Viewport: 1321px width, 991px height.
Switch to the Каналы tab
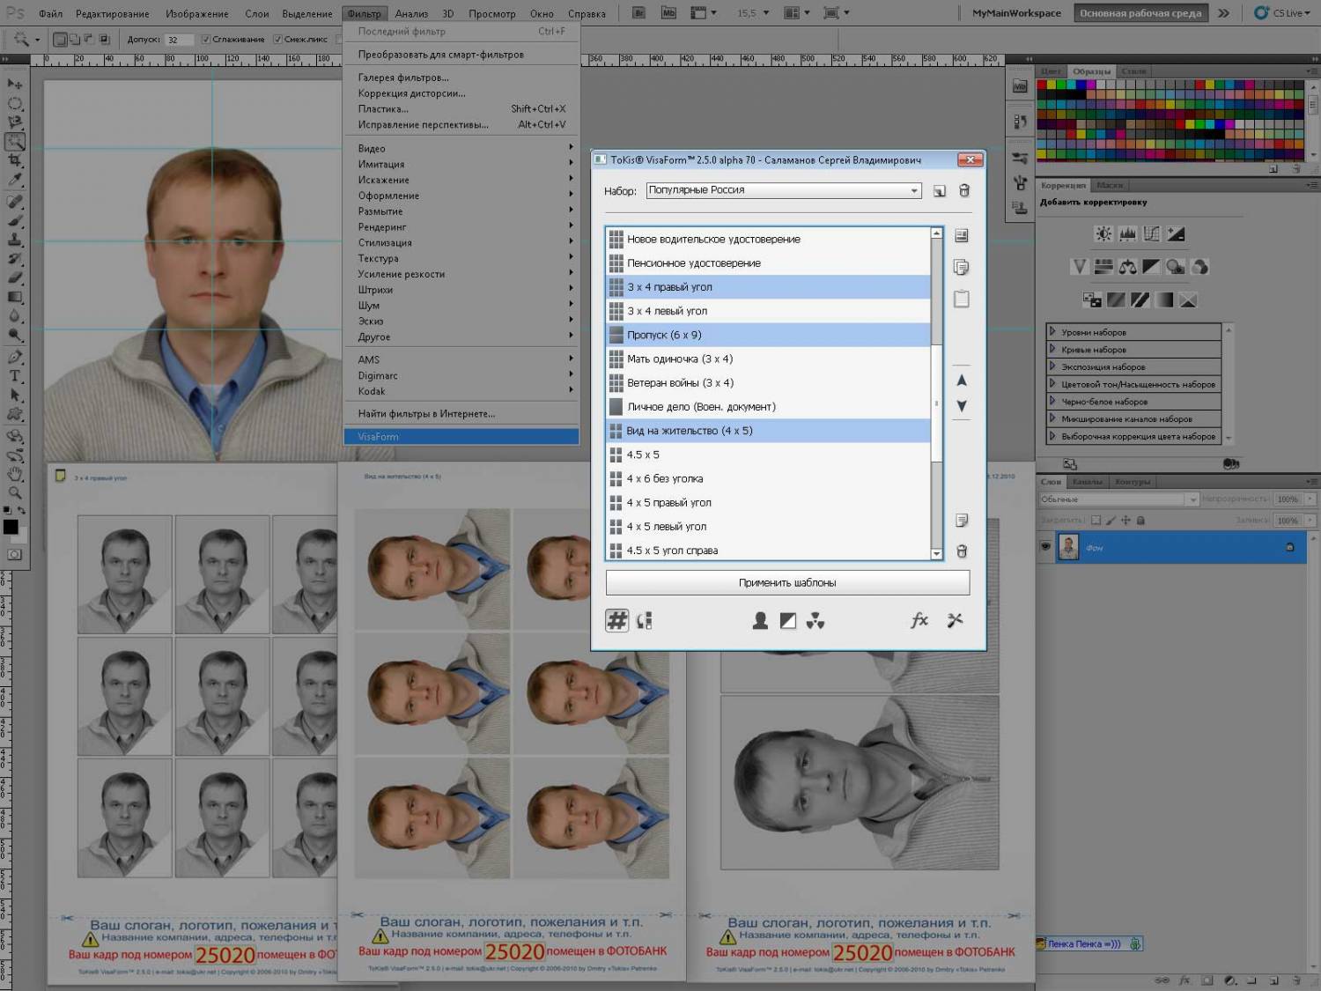(1087, 482)
